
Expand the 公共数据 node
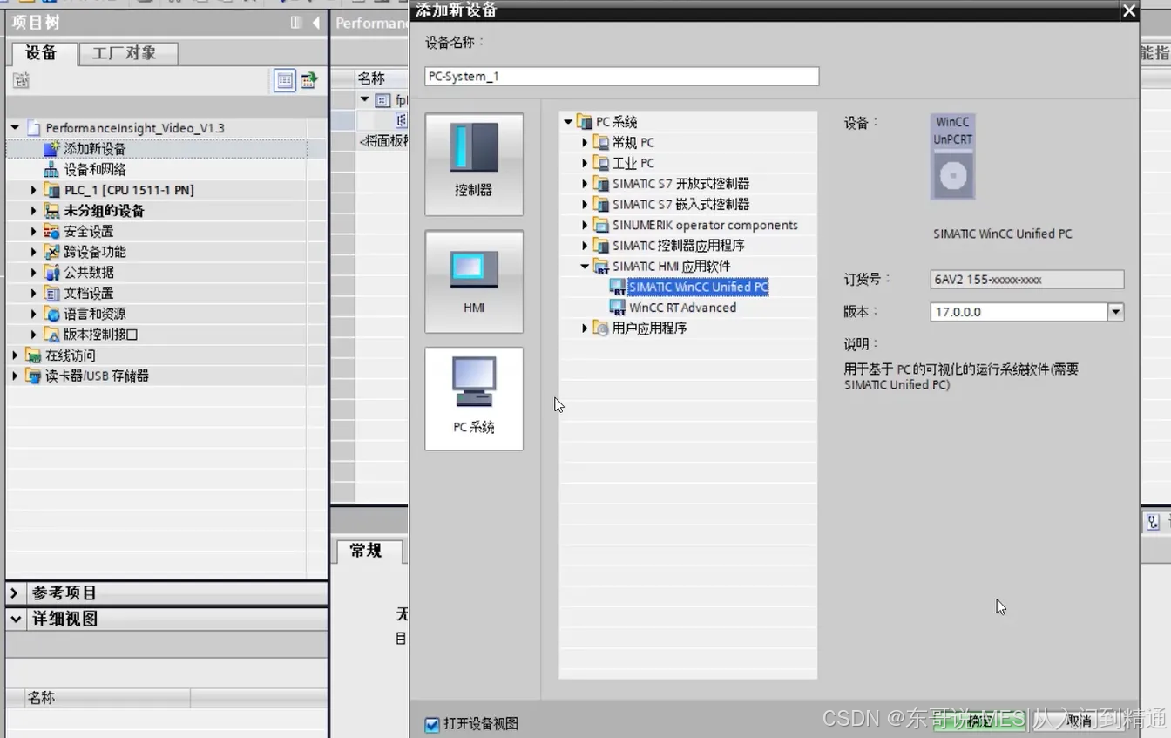[34, 273]
